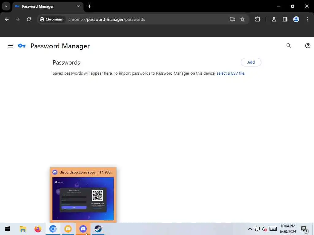Viewport: 314px width, 235px height.
Task: Restore down the Chromium window
Action: point(293,6)
